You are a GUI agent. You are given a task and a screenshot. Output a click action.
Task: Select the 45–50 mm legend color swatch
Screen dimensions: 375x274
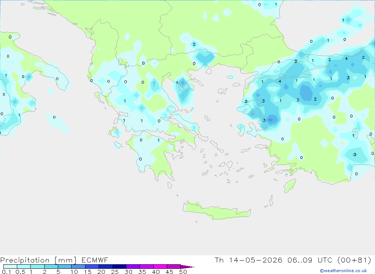click(174, 267)
